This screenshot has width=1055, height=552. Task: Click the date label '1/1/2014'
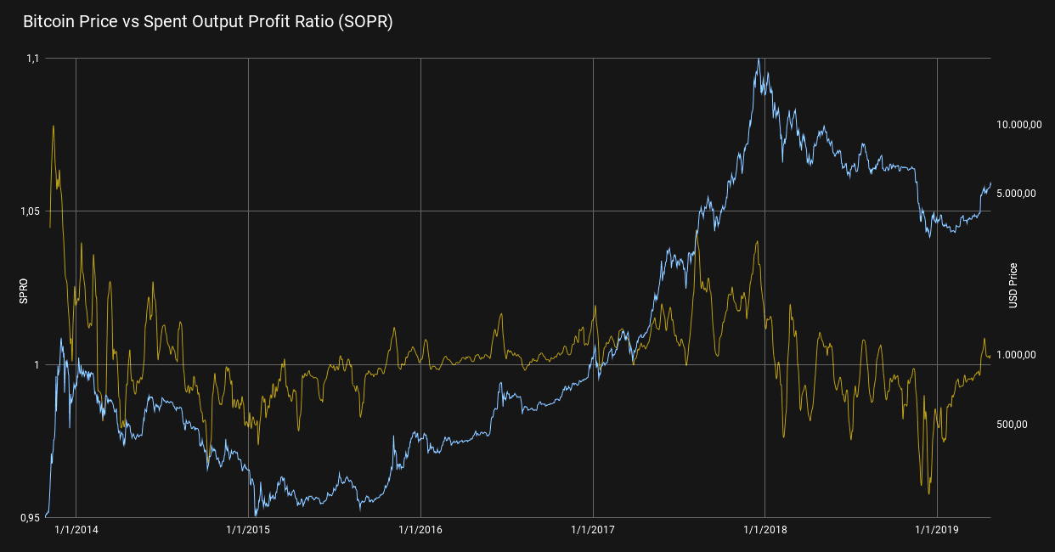pos(76,531)
